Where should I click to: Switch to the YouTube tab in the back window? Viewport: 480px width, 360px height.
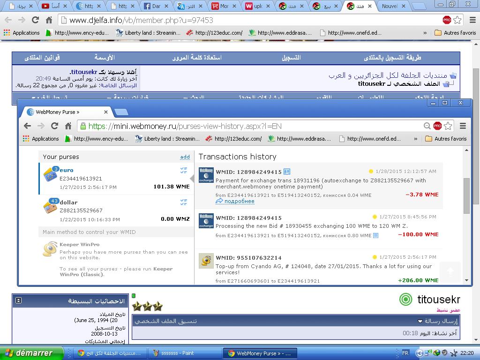54,6
